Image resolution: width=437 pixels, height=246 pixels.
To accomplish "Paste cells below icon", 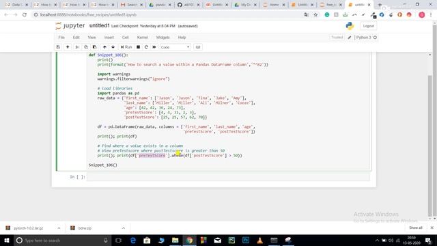I will coord(94,47).
